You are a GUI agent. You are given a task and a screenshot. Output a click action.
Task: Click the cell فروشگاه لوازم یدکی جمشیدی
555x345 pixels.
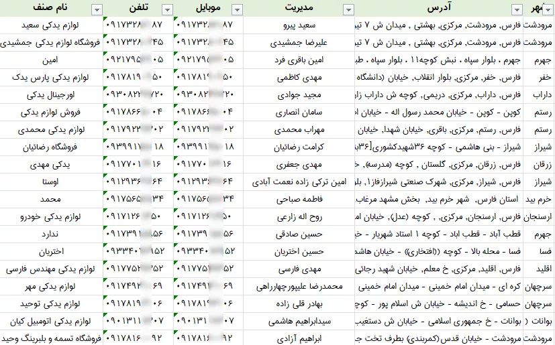(x=51, y=42)
